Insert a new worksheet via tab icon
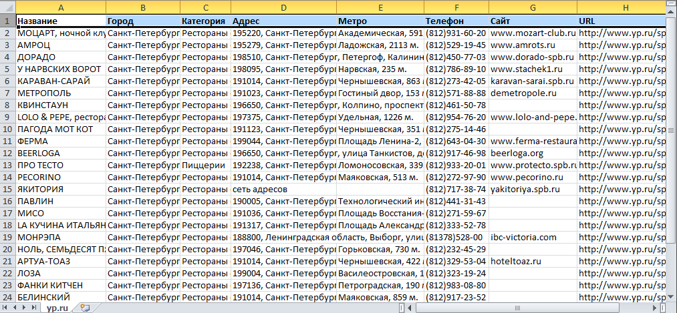Image resolution: width=677 pixels, height=313 pixels. 85,308
